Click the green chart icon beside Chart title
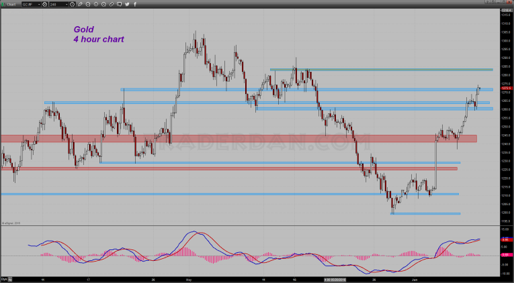Screen dimensions: 514x283 click(x=3, y=4)
